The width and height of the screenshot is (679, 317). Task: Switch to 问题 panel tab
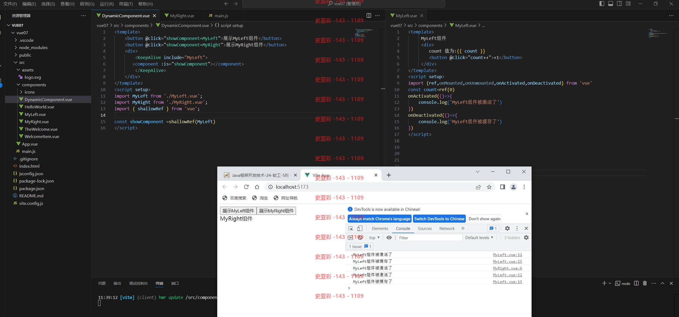click(102, 283)
